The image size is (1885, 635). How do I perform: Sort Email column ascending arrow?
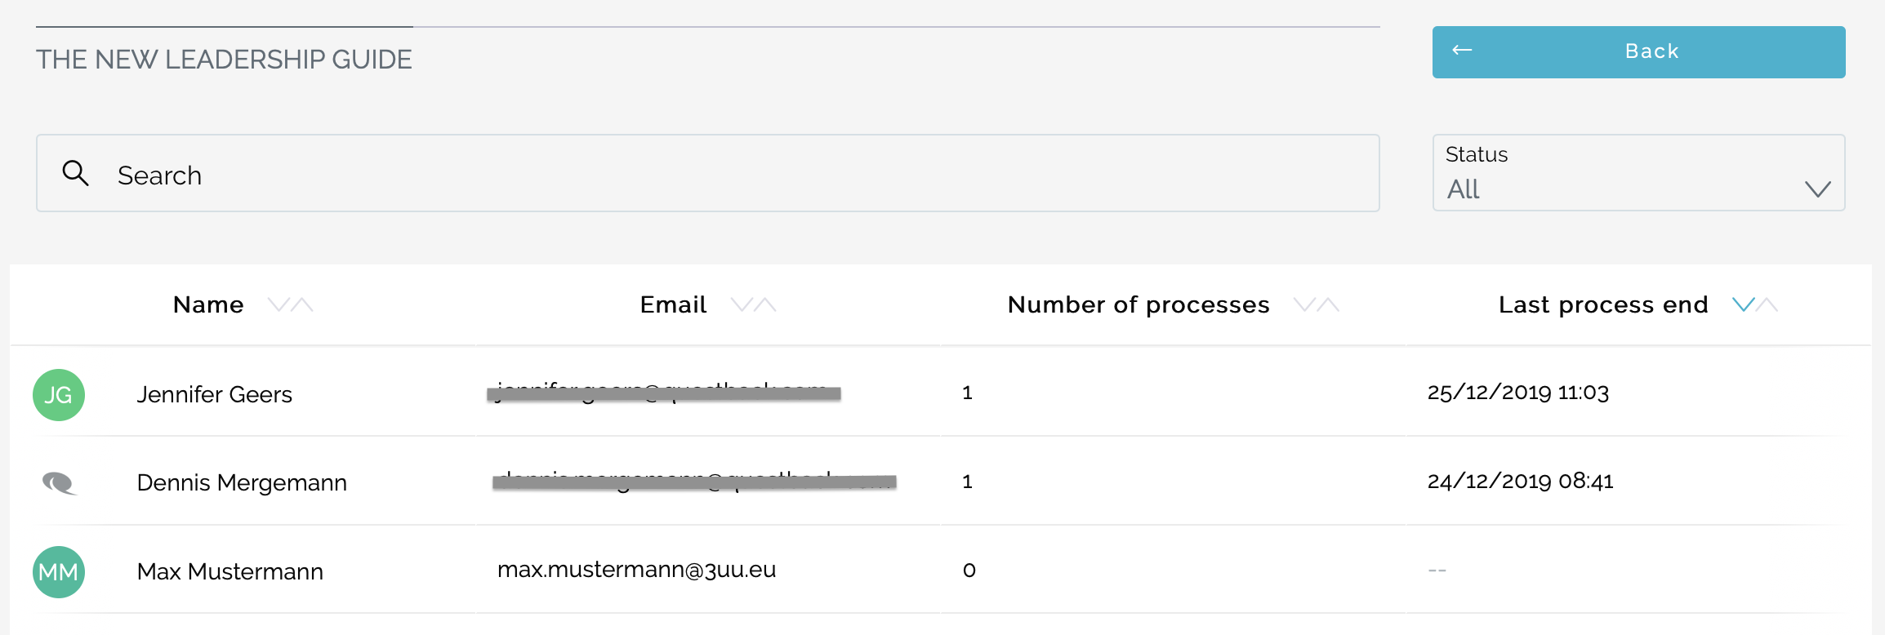pos(765,305)
